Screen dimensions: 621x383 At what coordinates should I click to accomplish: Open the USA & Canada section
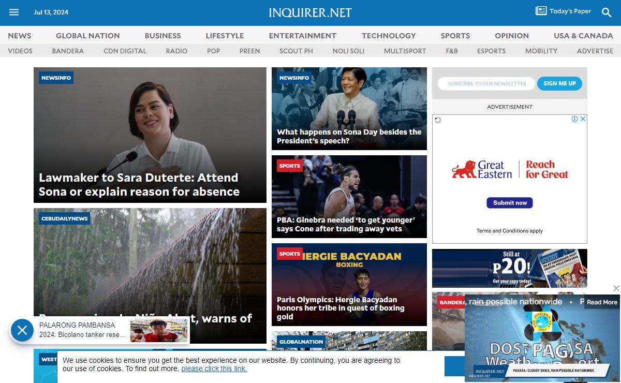click(x=583, y=36)
